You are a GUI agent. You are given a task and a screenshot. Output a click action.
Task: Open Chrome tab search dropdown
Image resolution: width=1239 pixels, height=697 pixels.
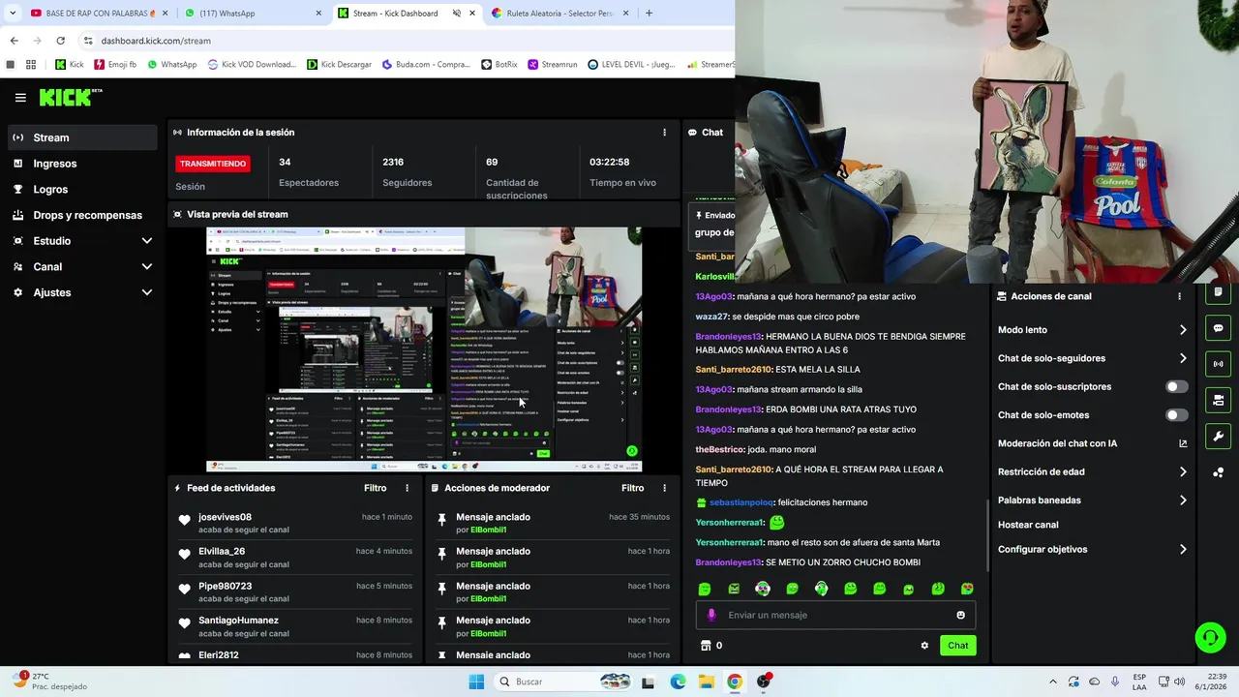point(12,14)
